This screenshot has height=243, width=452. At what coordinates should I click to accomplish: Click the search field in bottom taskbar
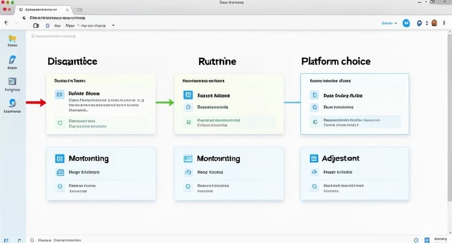tap(60, 239)
